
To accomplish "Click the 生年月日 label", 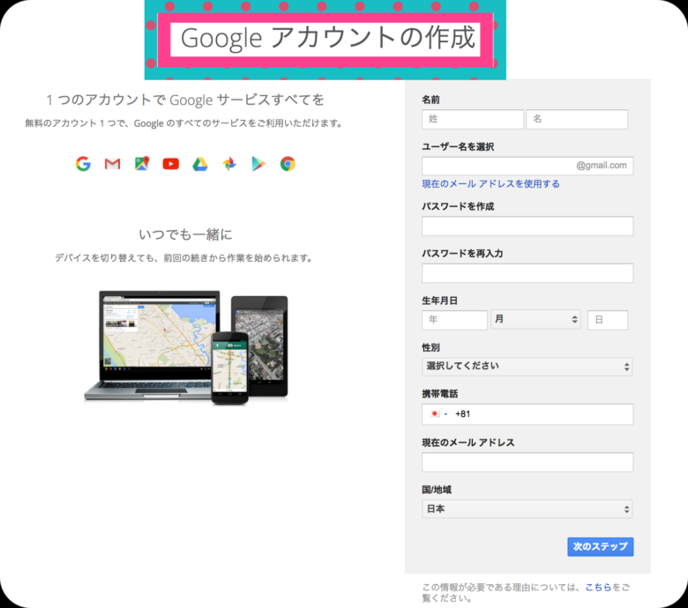I will pyautogui.click(x=439, y=300).
